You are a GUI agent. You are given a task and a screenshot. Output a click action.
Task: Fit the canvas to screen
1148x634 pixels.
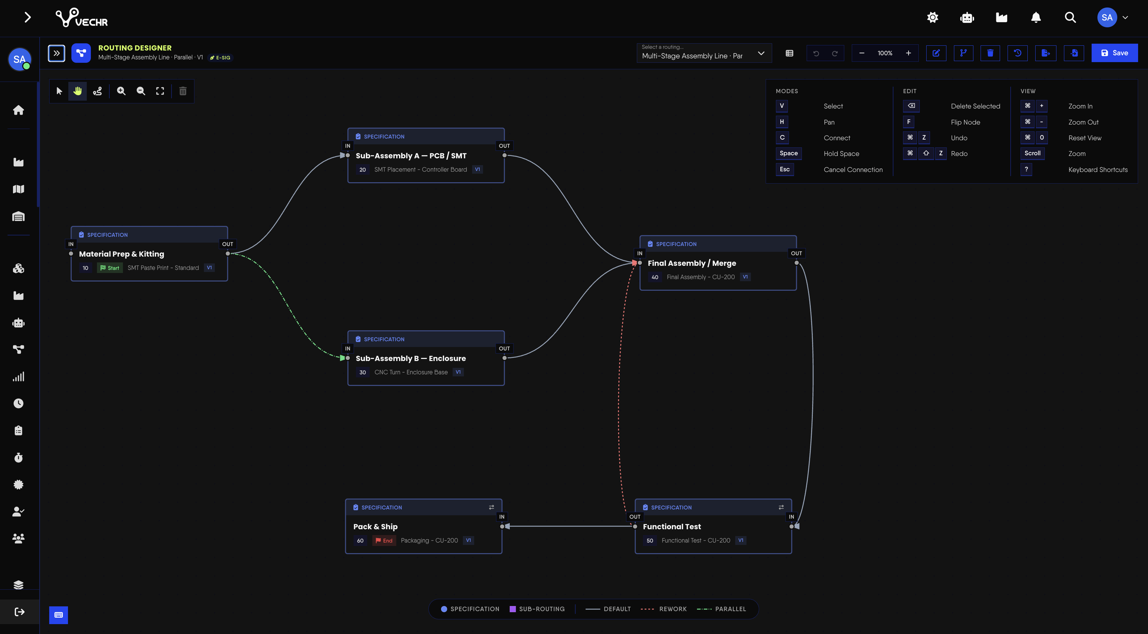160,91
